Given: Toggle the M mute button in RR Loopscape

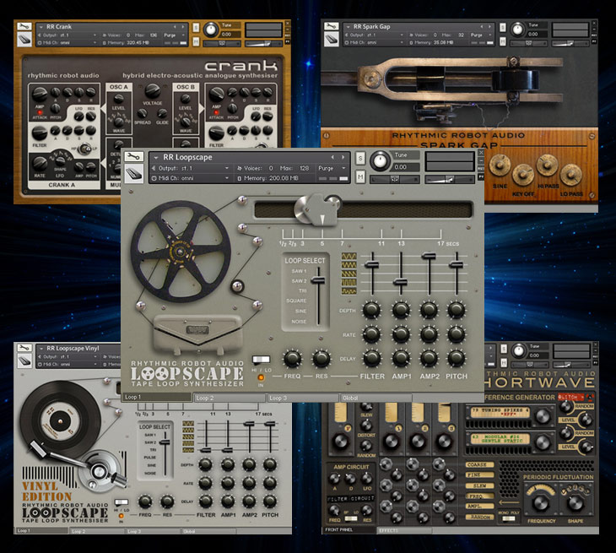Looking at the screenshot, I should pos(360,176).
